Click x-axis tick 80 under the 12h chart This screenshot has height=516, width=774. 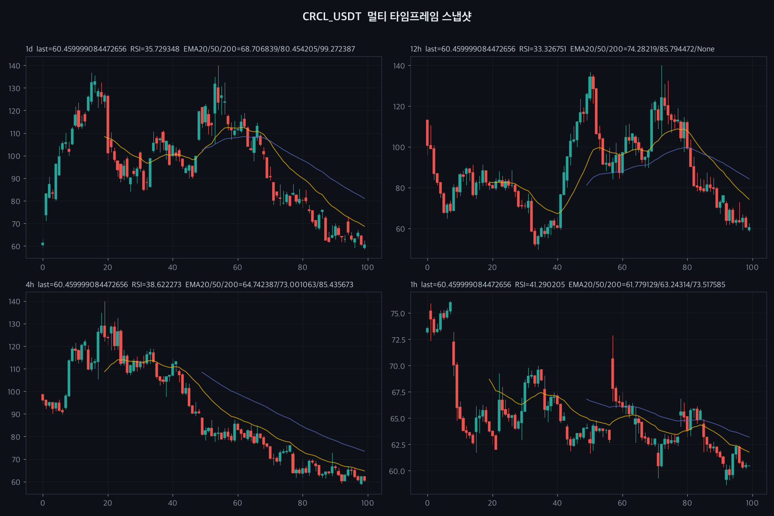[687, 267]
